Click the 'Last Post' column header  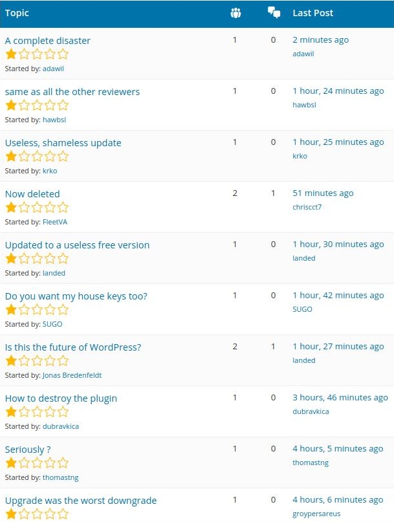[x=313, y=13]
